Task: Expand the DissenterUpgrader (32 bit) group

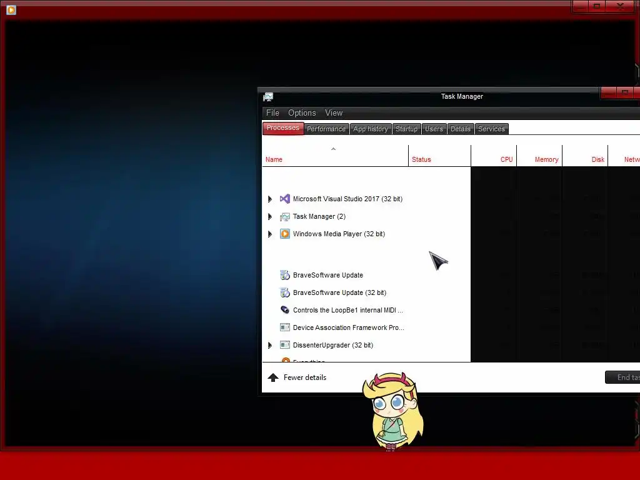Action: 270,345
